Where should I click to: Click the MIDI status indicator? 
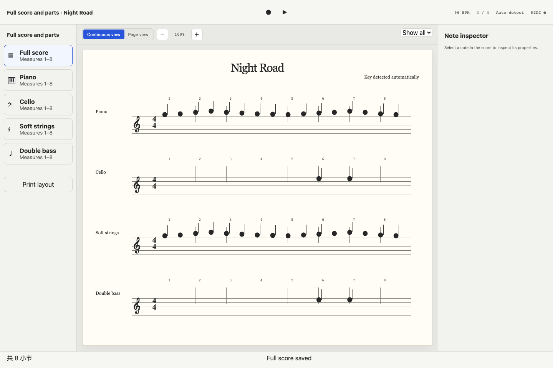point(538,13)
